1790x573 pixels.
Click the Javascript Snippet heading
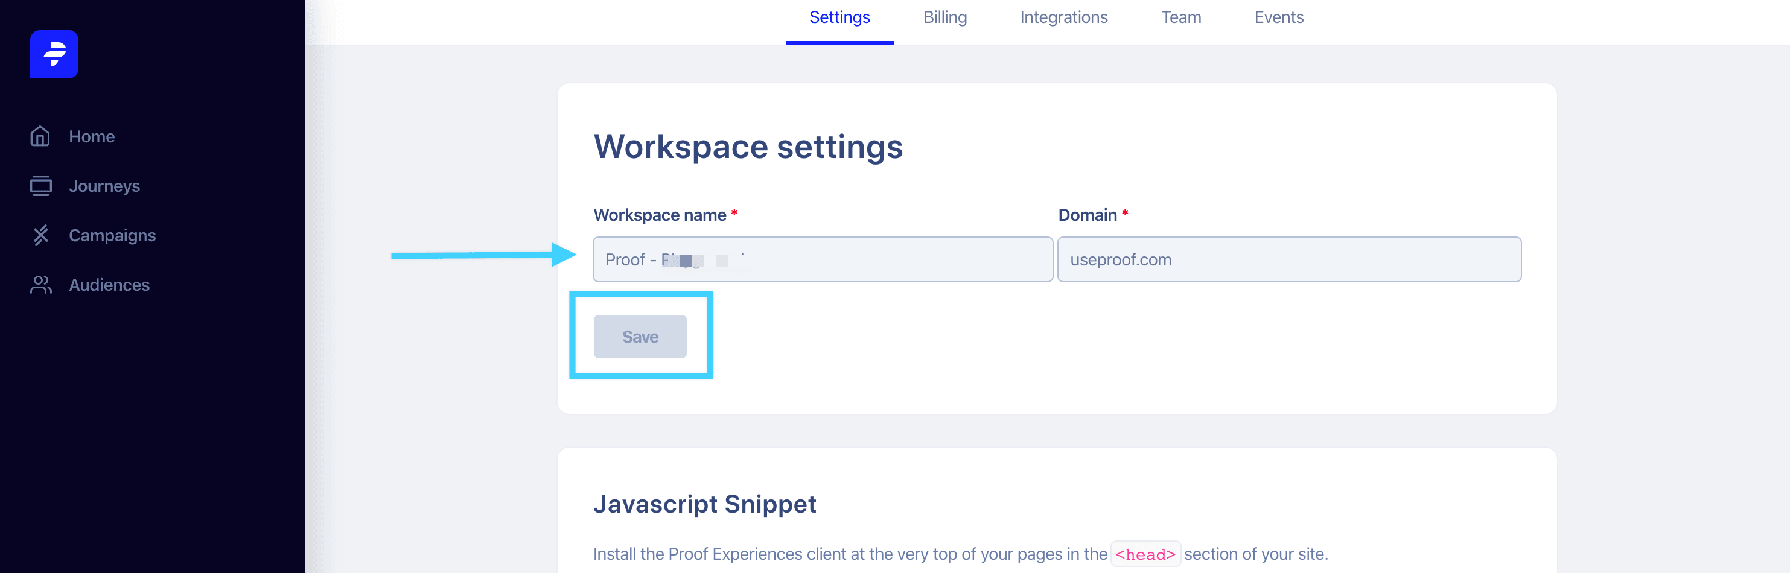(705, 504)
